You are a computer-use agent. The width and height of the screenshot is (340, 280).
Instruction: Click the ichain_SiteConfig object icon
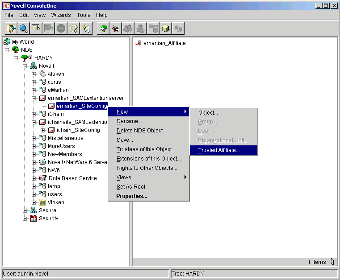tap(51, 130)
